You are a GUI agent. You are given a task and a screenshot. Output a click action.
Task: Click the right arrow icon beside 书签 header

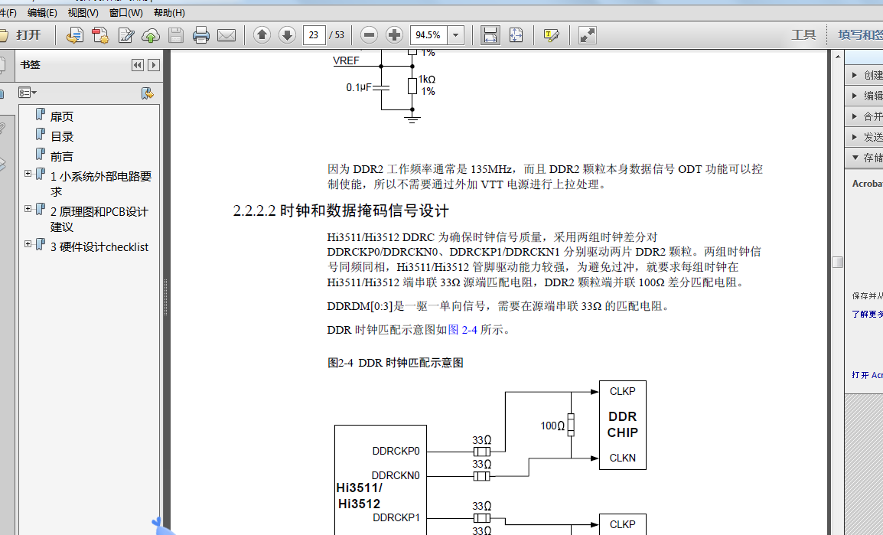click(153, 65)
